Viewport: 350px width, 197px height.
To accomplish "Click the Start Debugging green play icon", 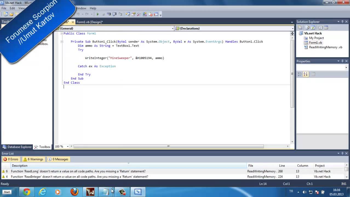I will click(x=97, y=14).
